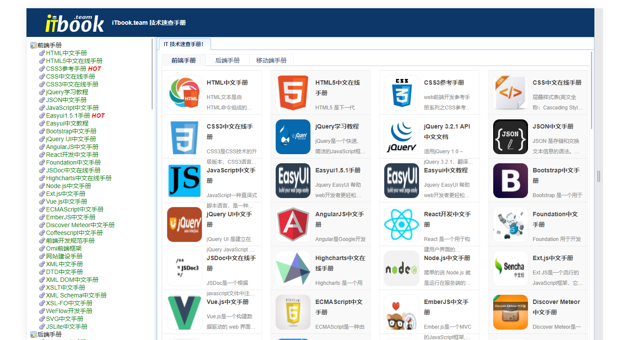
Task: Select XSLT中文手册 in the sidebar
Action: (66, 287)
